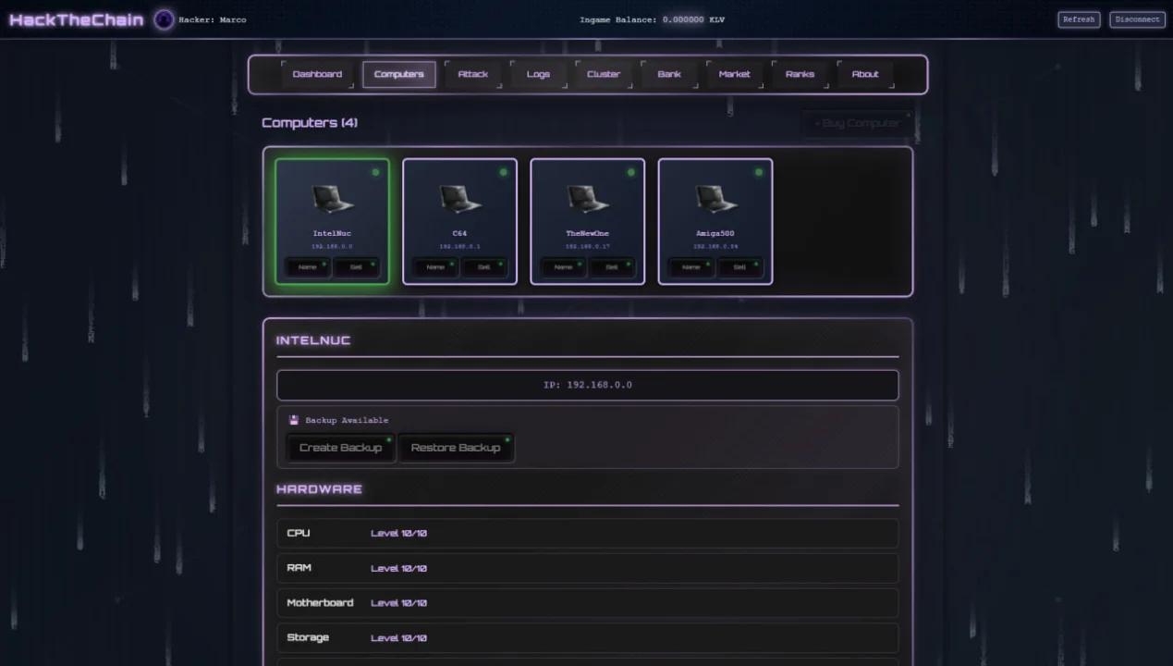
Task: Open the Name dropdown on the Amiga500 card
Action: (x=691, y=267)
